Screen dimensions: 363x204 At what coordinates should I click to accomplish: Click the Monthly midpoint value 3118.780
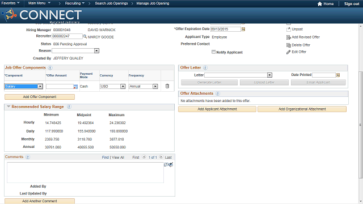[x=85, y=139]
